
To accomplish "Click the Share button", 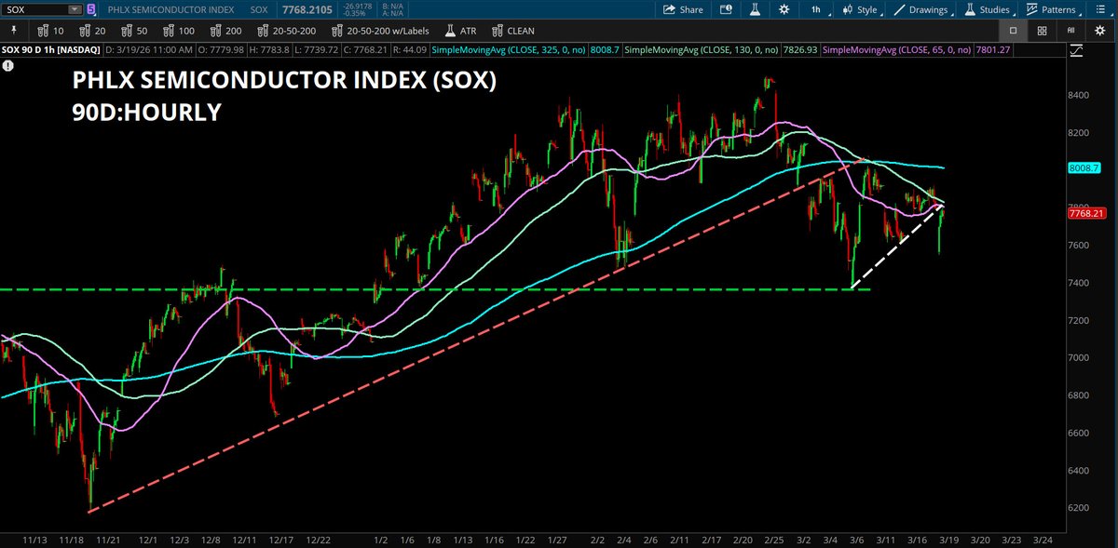I will pyautogui.click(x=683, y=9).
